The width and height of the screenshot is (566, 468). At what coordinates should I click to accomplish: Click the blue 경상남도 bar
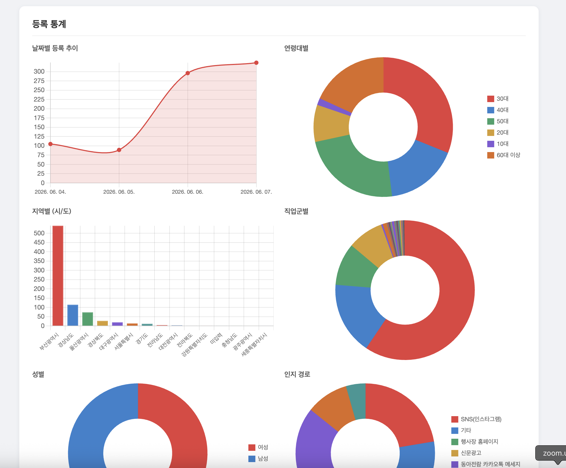tap(73, 315)
